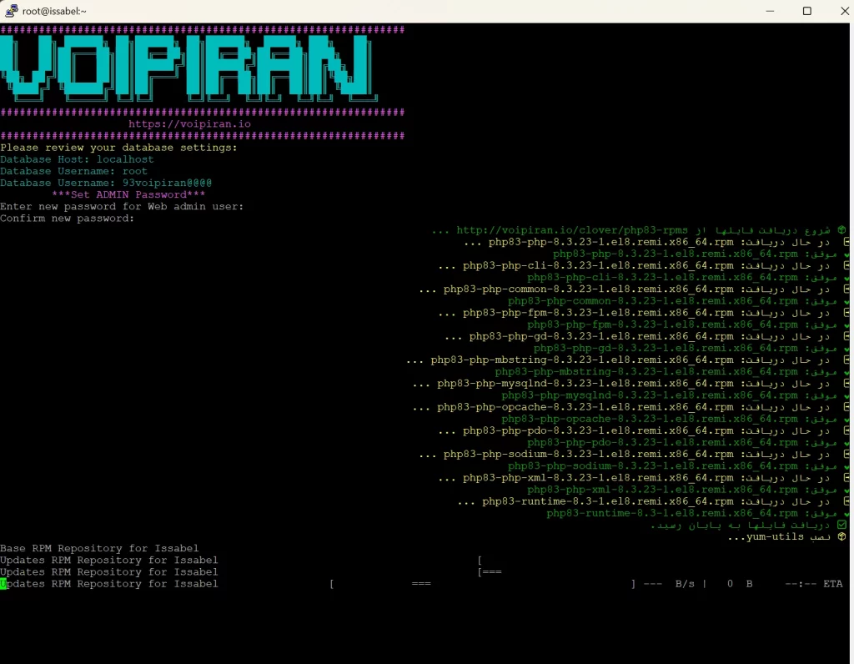The width and height of the screenshot is (854, 664).
Task: Click the '===' progress marker on the ETA line
Action: pos(421,584)
